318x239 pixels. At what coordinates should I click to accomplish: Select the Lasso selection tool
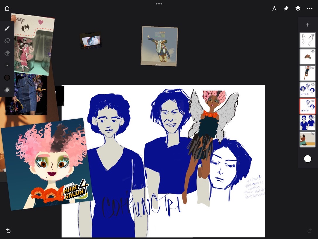7,40
